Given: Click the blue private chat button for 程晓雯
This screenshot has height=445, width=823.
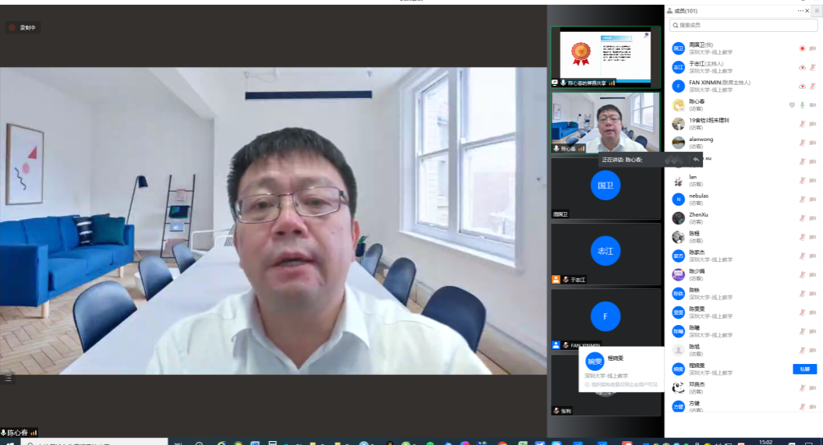Looking at the screenshot, I should (804, 369).
